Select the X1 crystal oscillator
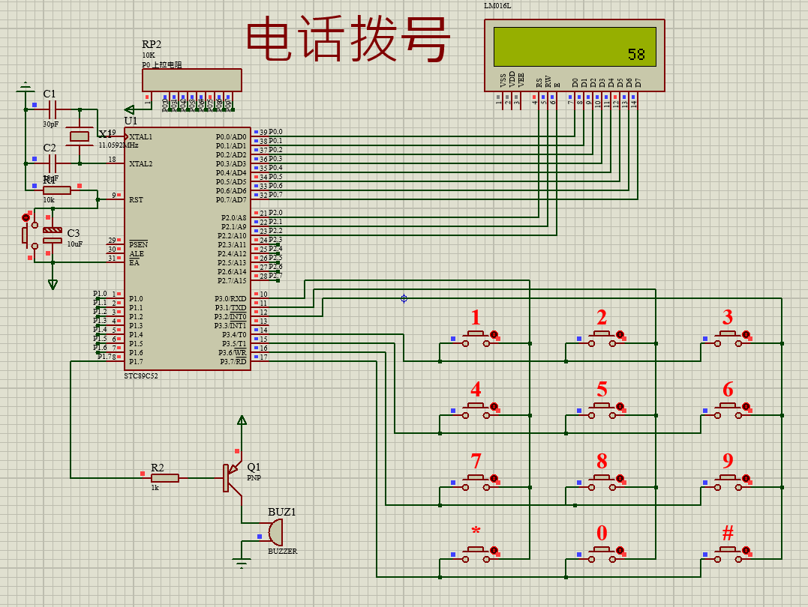The width and height of the screenshot is (808, 607). click(80, 136)
